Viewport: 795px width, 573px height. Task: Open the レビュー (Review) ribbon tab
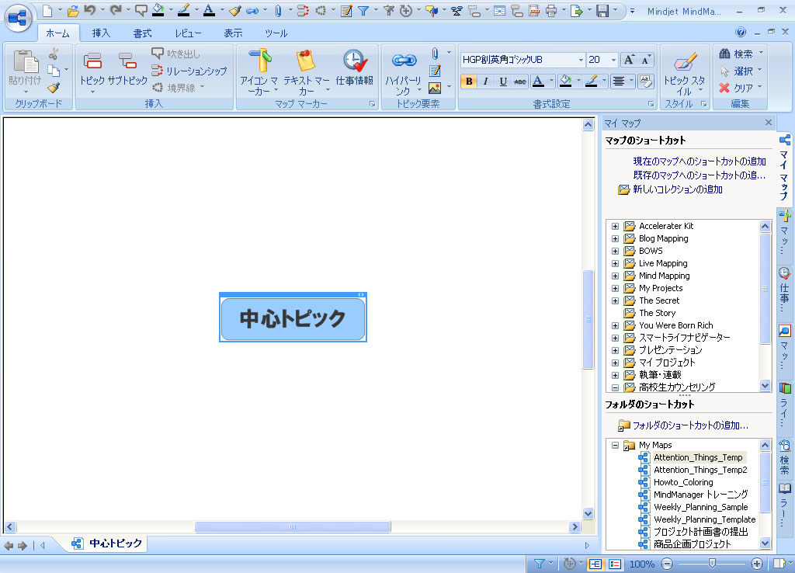pyautogui.click(x=188, y=33)
